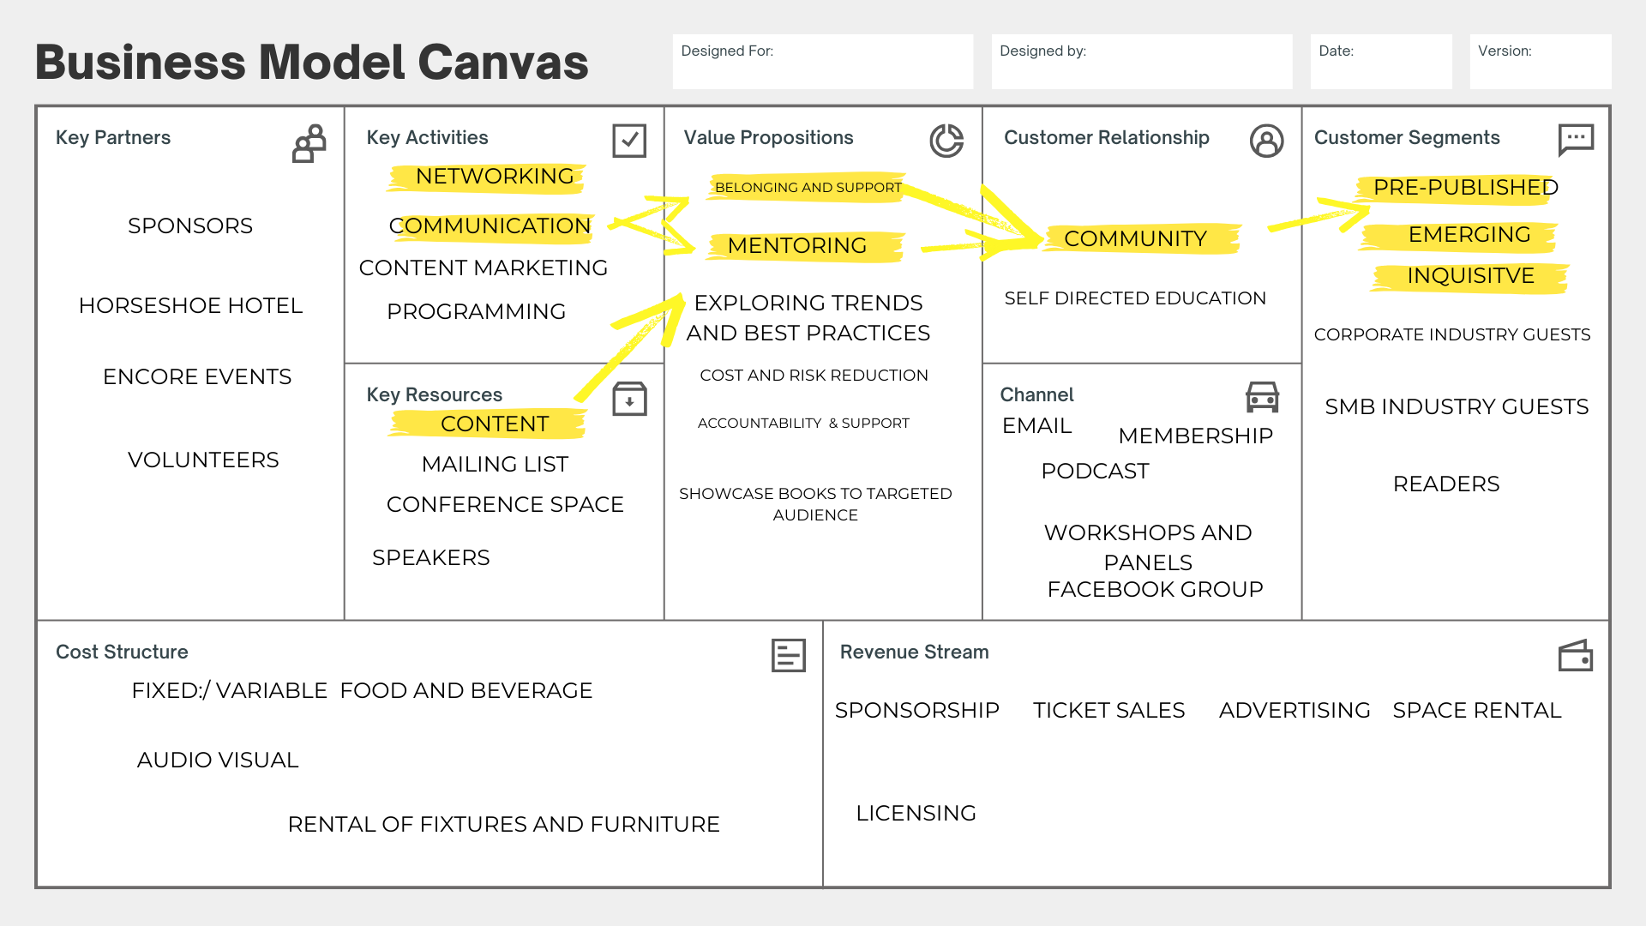
Task: Click the Key Partners people icon
Action: (309, 143)
